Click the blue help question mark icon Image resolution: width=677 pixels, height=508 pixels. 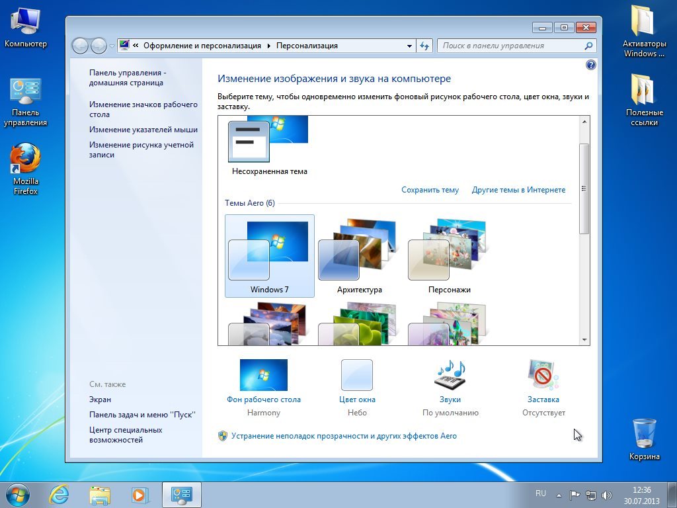point(591,65)
